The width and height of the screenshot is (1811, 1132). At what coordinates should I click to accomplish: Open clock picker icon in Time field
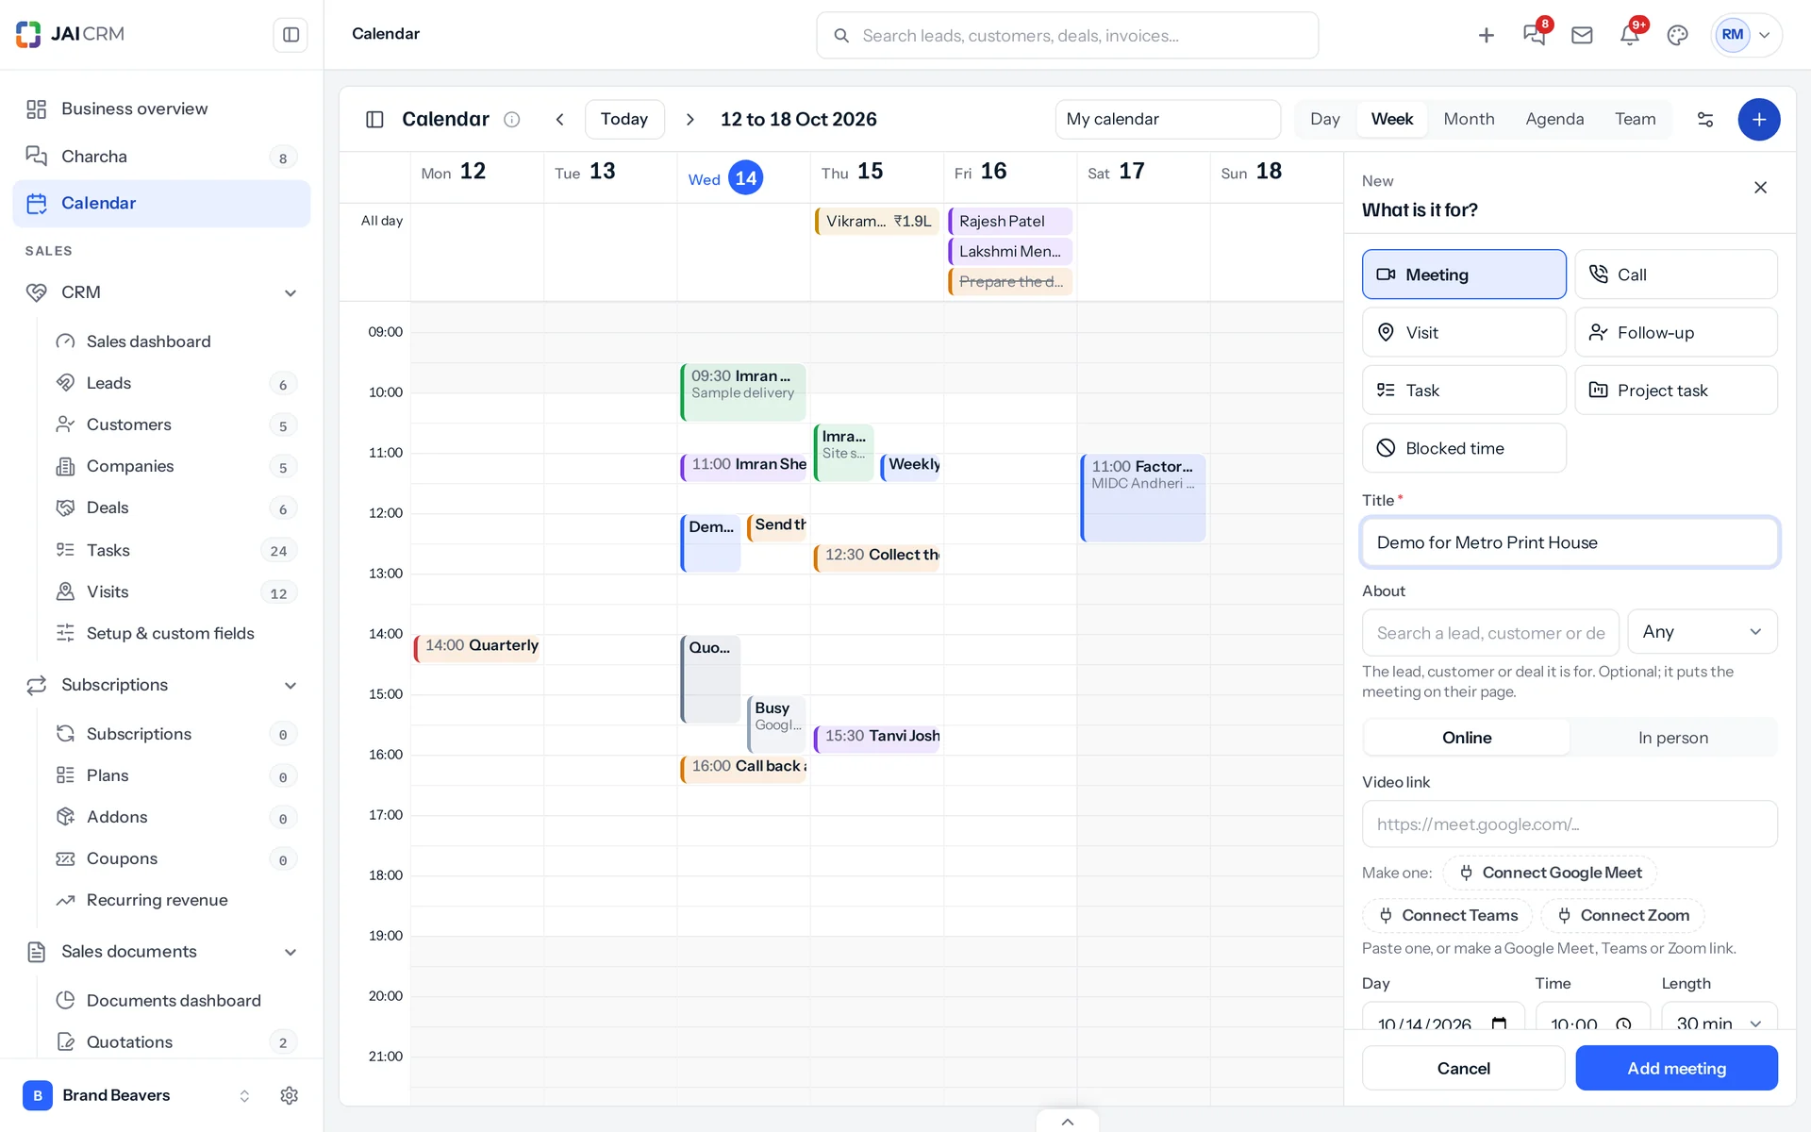tap(1623, 1024)
